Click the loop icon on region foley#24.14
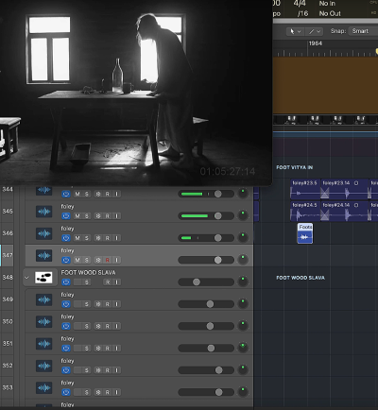378x410 pixels. (356, 205)
